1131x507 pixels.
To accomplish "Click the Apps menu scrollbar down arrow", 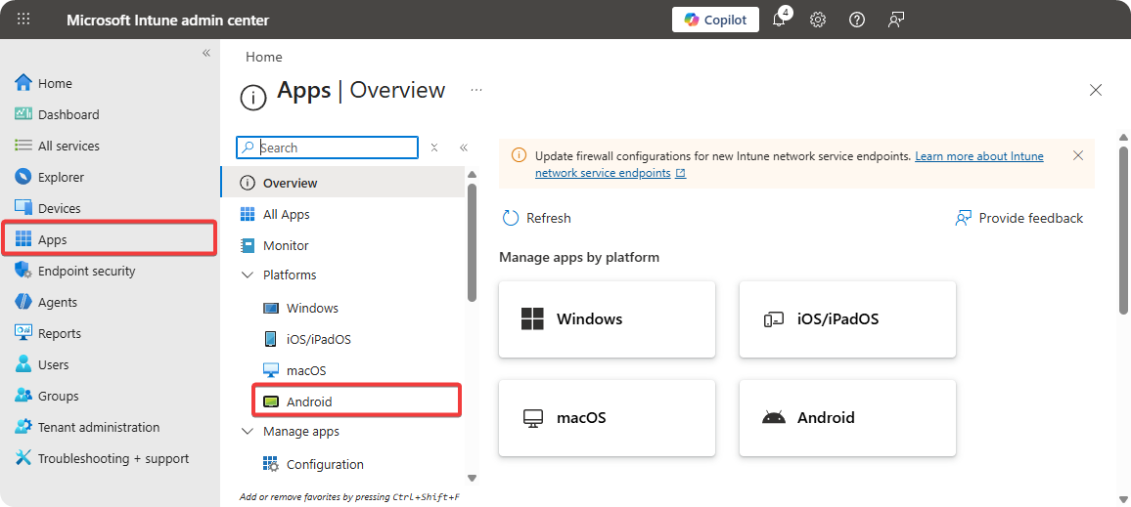I will [x=472, y=478].
